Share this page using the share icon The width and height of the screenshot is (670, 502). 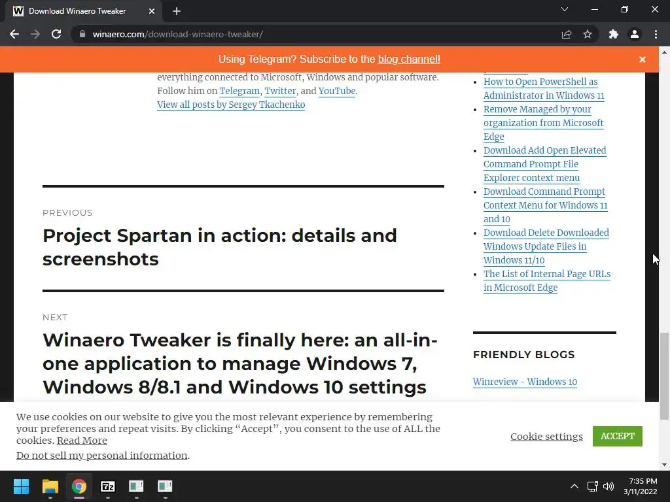(x=567, y=34)
